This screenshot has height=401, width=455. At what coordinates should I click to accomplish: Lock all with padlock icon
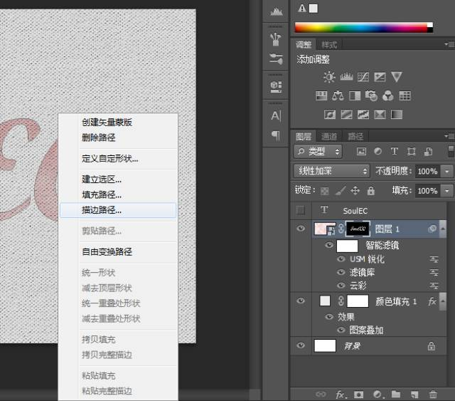coord(371,191)
